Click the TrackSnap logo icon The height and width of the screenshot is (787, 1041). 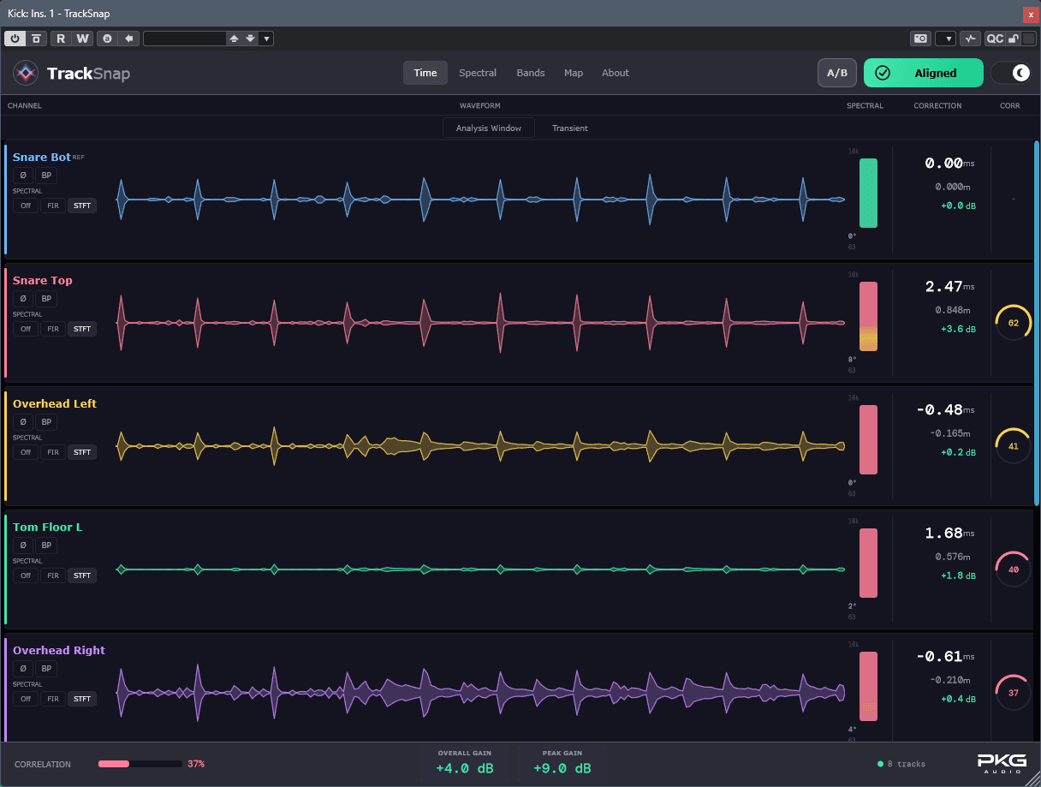tap(25, 74)
